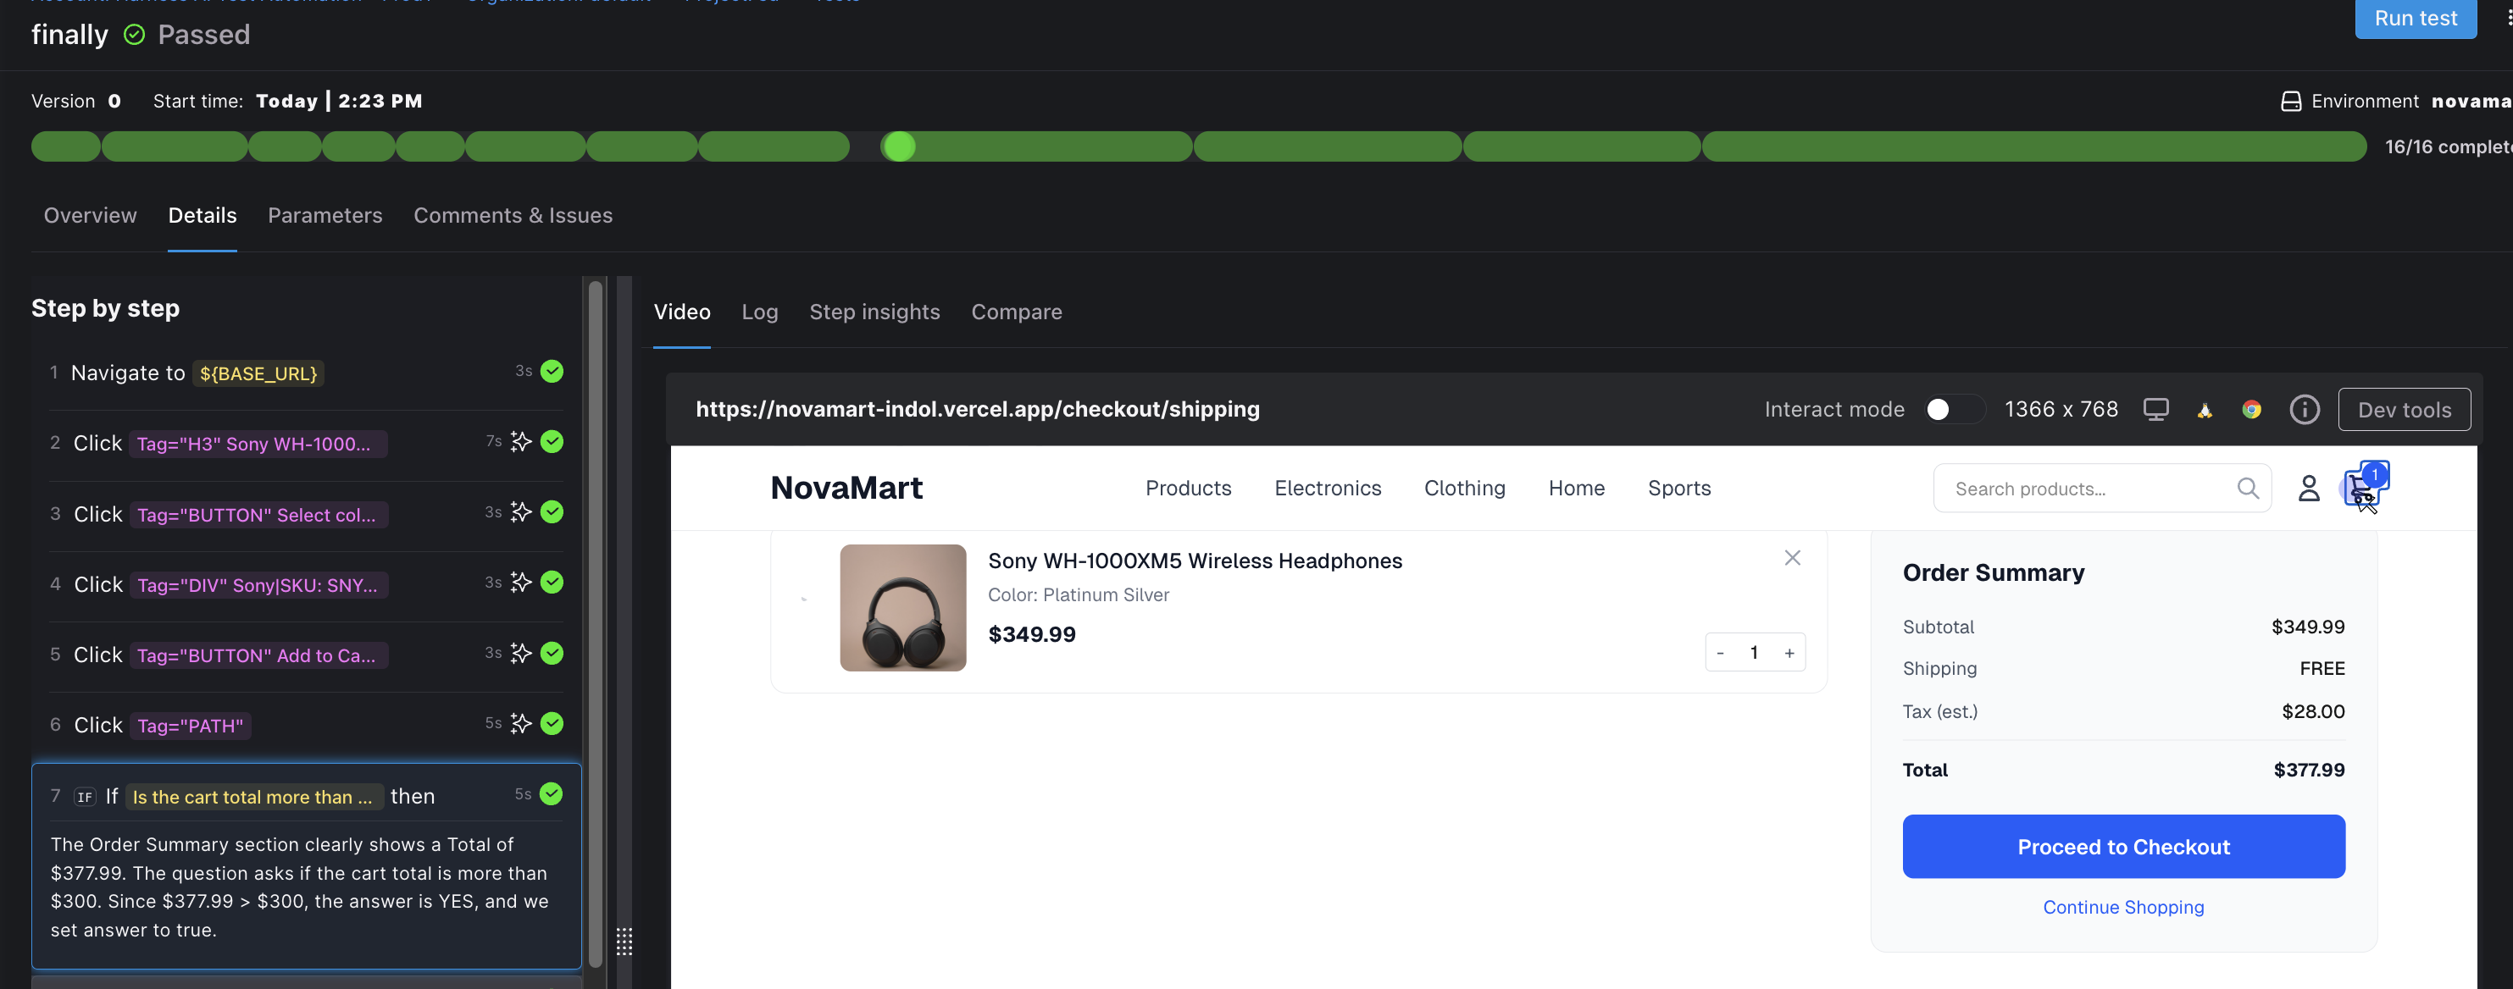Screen dimensions: 2513x989
Task: Open the Home nav link
Action: click(x=1577, y=488)
